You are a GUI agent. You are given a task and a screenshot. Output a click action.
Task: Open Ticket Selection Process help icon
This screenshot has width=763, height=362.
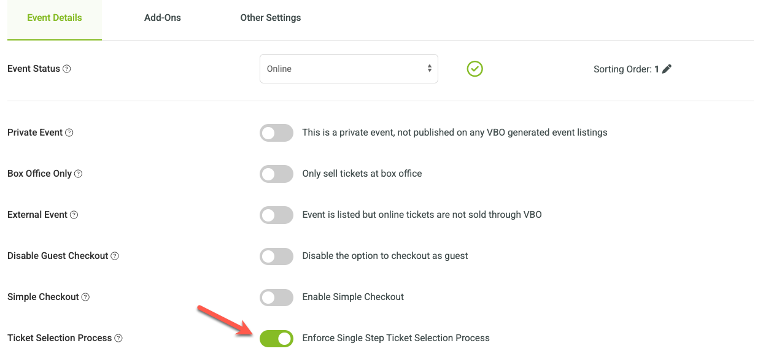point(119,338)
